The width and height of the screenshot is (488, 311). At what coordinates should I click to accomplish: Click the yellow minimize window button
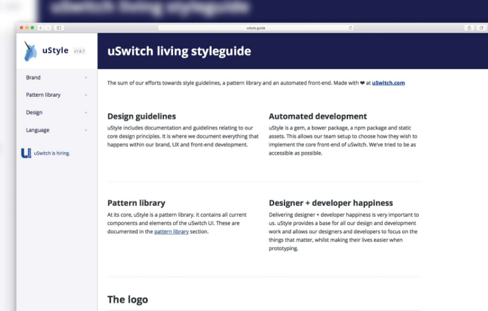point(27,27)
